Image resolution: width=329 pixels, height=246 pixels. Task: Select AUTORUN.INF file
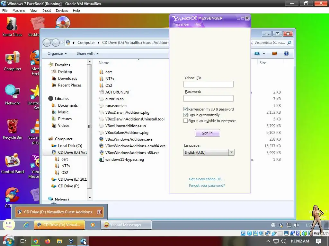(118, 92)
